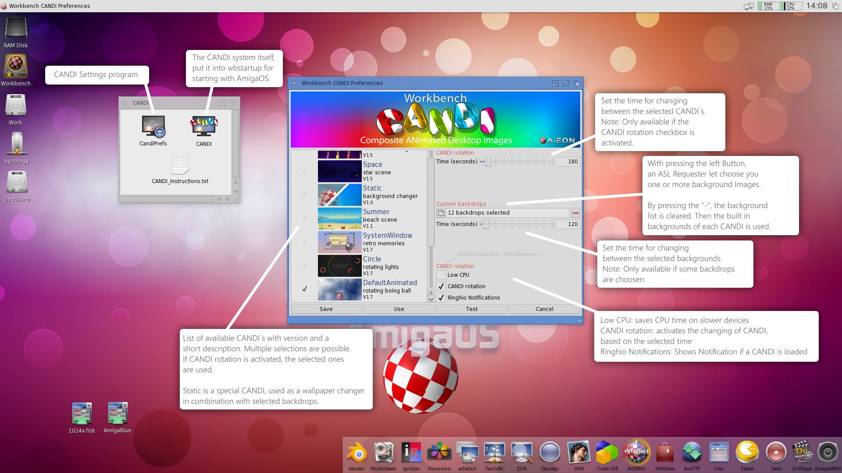This screenshot has width=842, height=473.
Task: Click the CANDI rotation time slider
Action: click(488, 162)
